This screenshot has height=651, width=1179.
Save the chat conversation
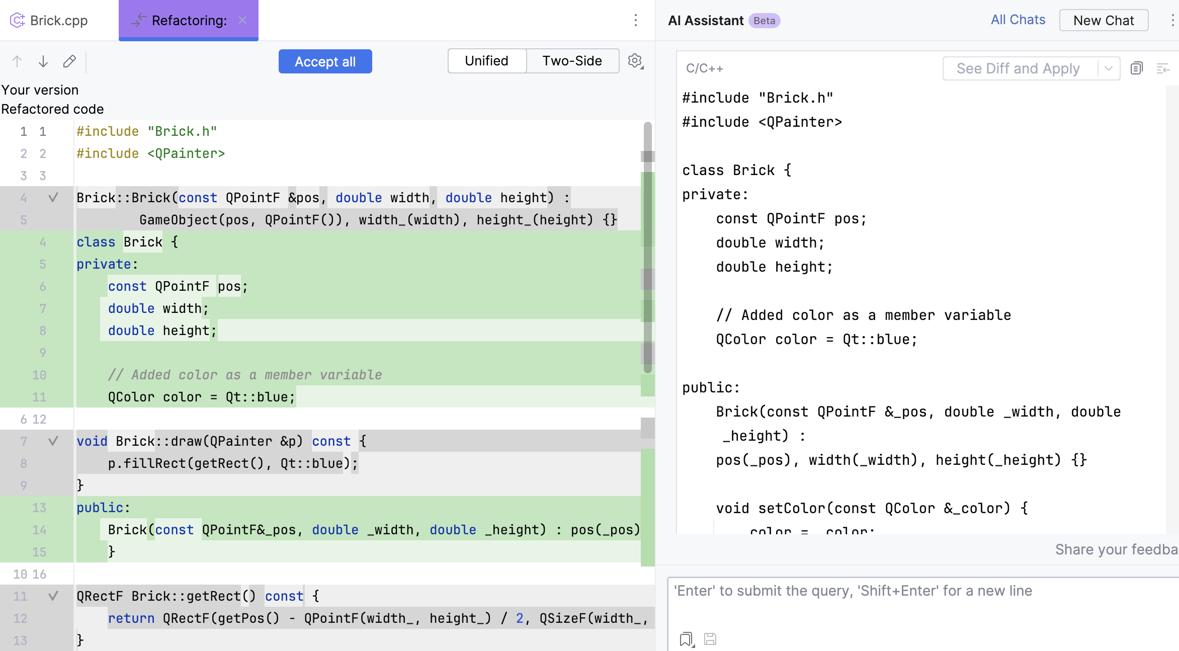pyautogui.click(x=710, y=639)
